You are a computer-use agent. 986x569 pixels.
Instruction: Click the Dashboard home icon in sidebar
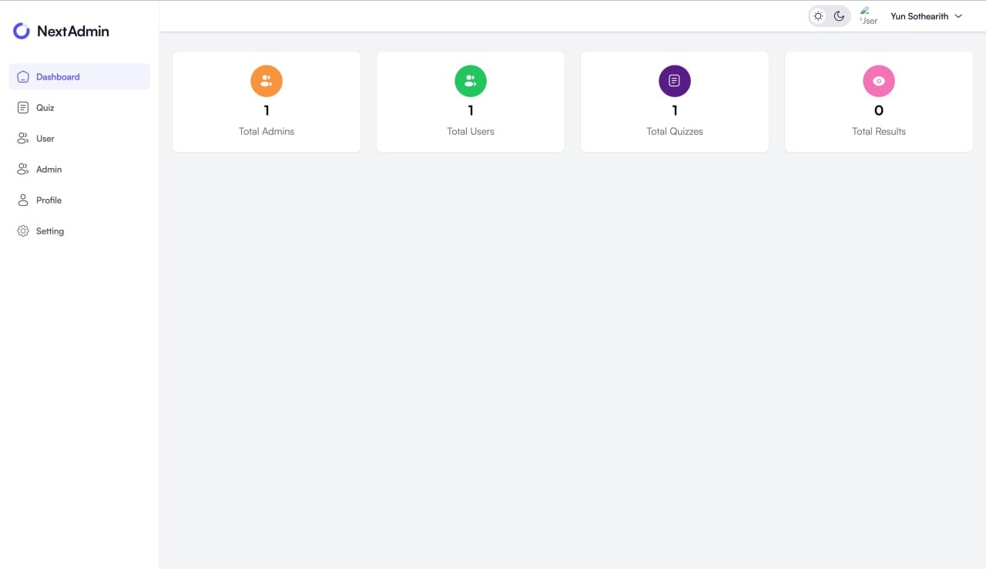[23, 77]
